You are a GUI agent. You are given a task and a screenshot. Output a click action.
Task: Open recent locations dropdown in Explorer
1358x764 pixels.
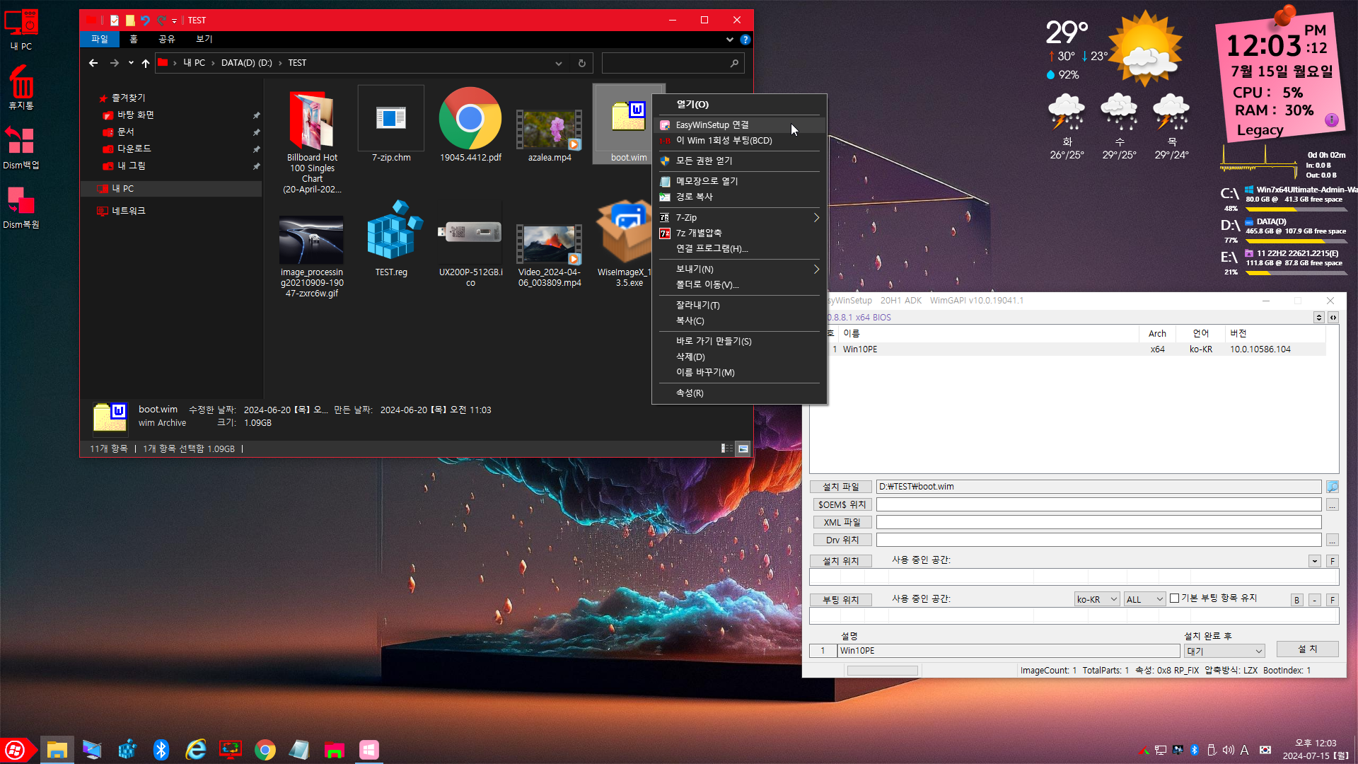(131, 63)
